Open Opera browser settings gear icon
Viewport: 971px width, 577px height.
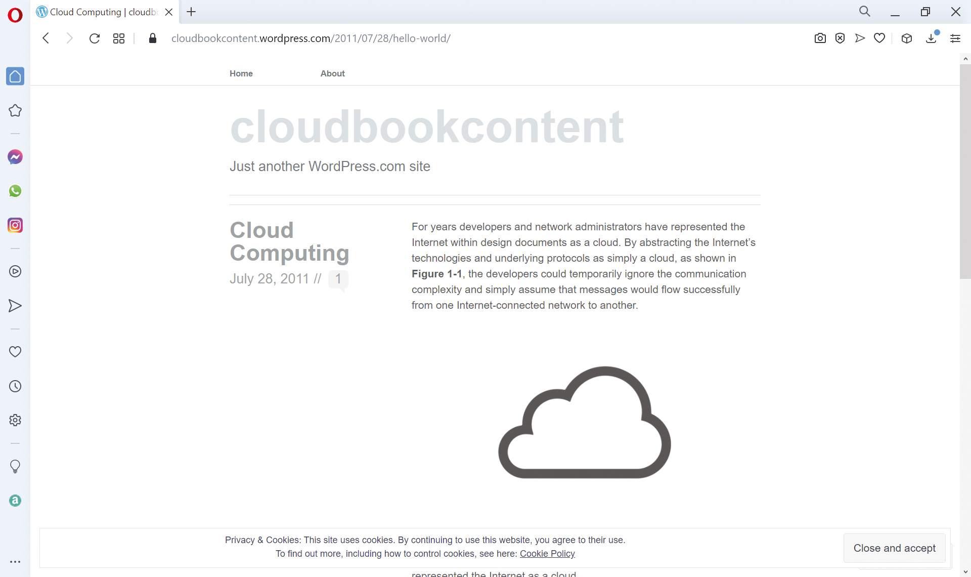(x=15, y=420)
